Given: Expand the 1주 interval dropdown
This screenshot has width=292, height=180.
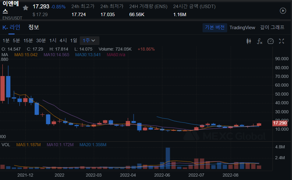Looking at the screenshot, I should tap(89, 41).
